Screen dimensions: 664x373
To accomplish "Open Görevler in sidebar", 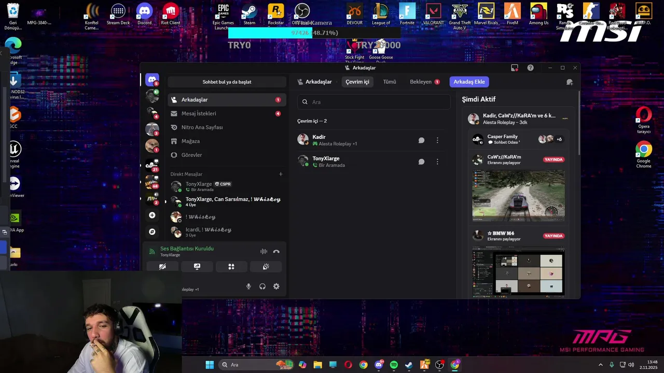I will (227, 155).
